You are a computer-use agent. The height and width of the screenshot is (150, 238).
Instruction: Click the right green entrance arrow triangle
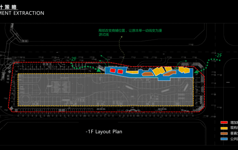point(196,72)
